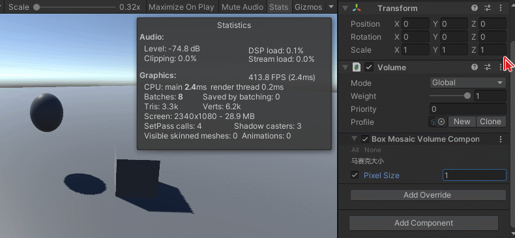
Task: Click Rotation Z field
Action: tap(492, 36)
